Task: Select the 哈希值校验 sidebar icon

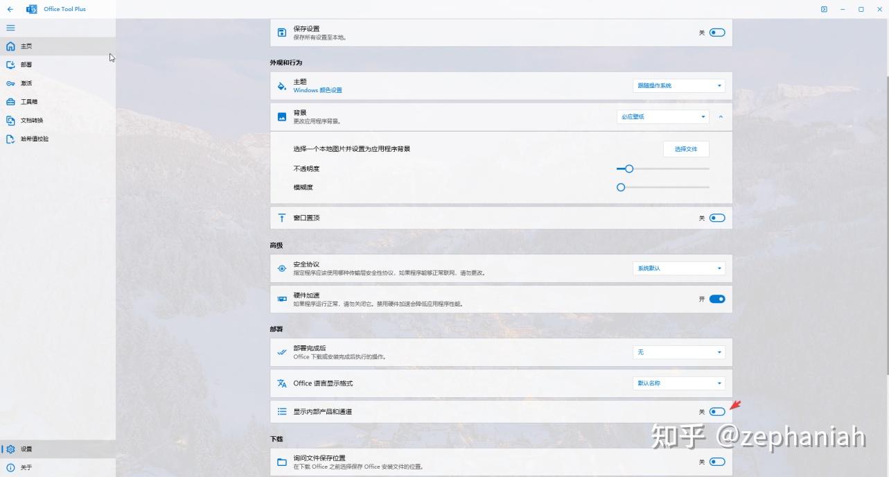Action: 10,139
